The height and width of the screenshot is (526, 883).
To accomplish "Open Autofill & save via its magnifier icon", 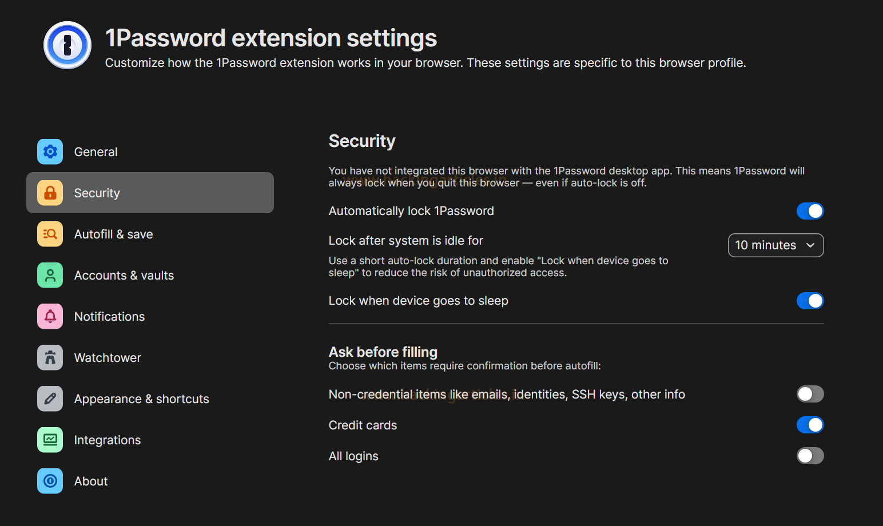I will pos(50,234).
